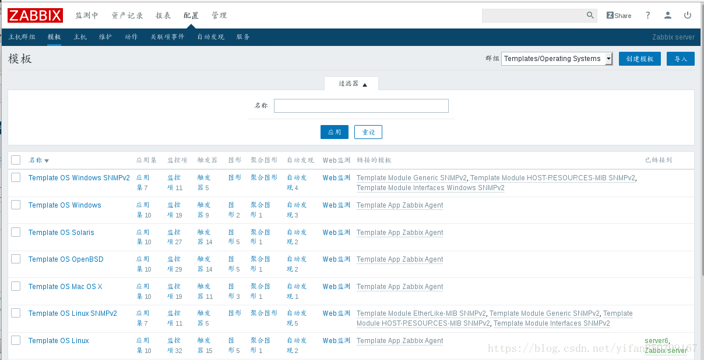Click the 导入 import button

point(681,59)
